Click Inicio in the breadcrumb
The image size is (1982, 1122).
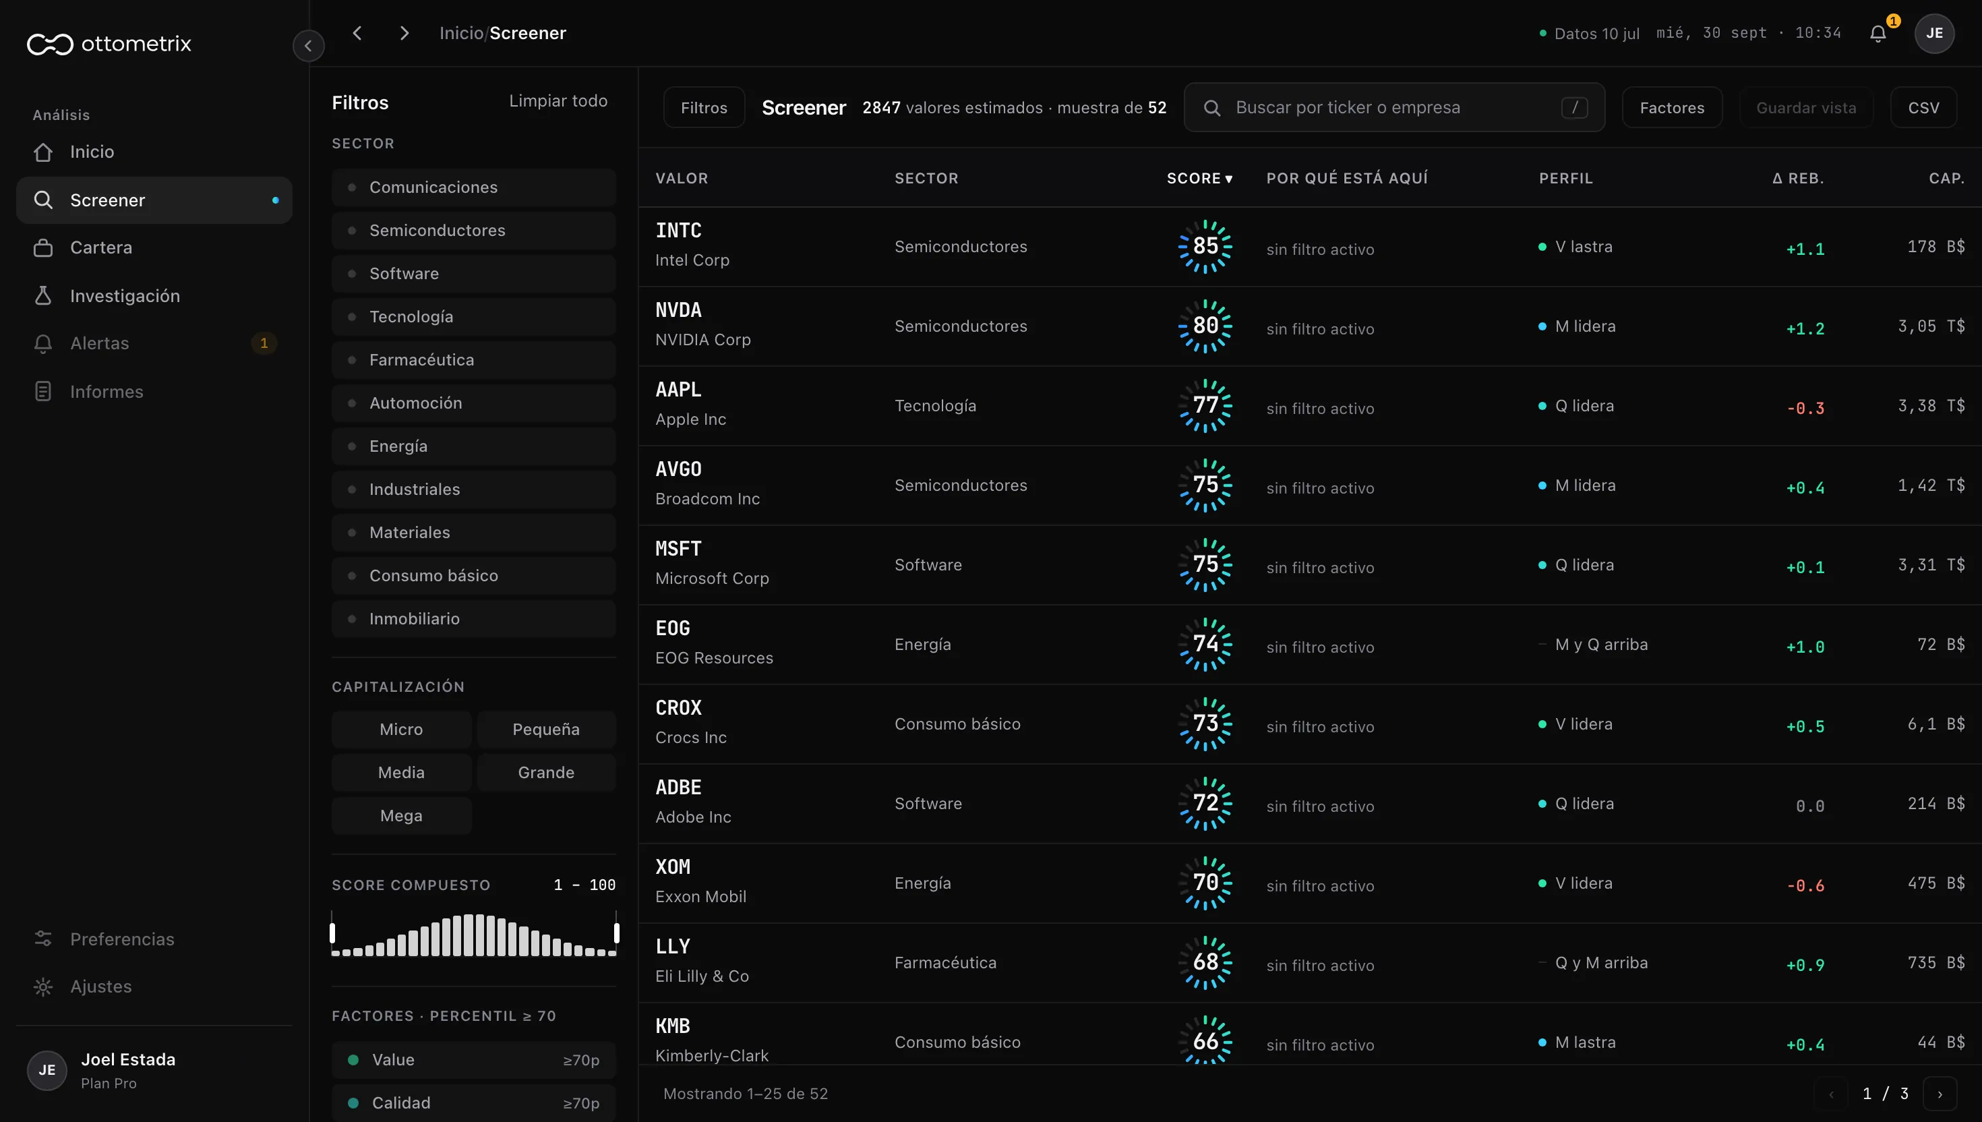pos(460,33)
